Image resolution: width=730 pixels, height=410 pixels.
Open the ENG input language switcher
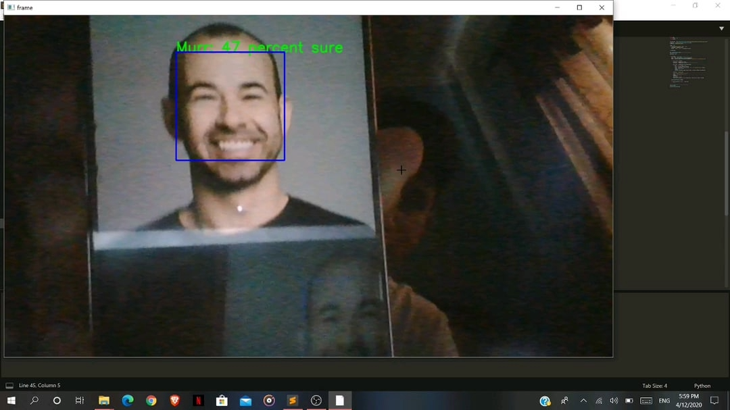click(x=664, y=401)
